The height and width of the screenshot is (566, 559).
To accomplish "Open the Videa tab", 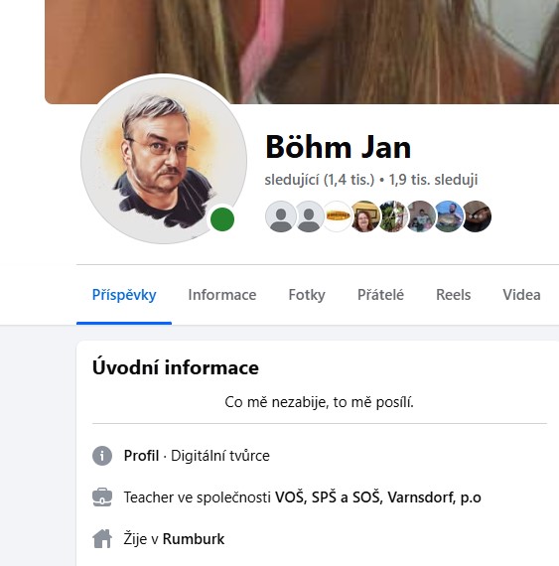I will 521,295.
